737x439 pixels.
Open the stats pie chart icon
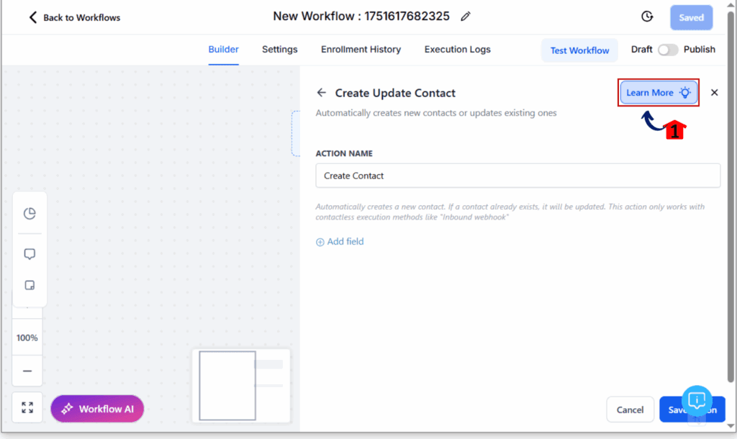(x=30, y=214)
